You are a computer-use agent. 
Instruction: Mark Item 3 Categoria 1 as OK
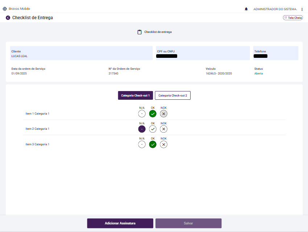click(153, 145)
